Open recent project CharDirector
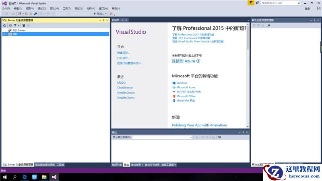Viewport: 322px width, 181px height. 125,88
